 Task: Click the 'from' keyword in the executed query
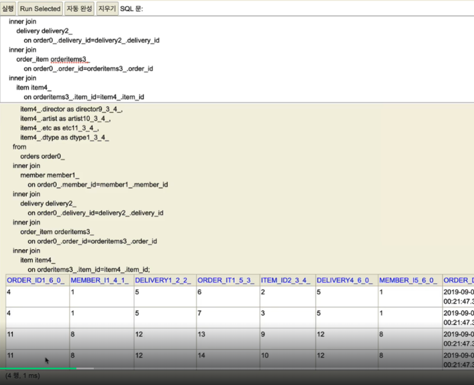(x=19, y=147)
